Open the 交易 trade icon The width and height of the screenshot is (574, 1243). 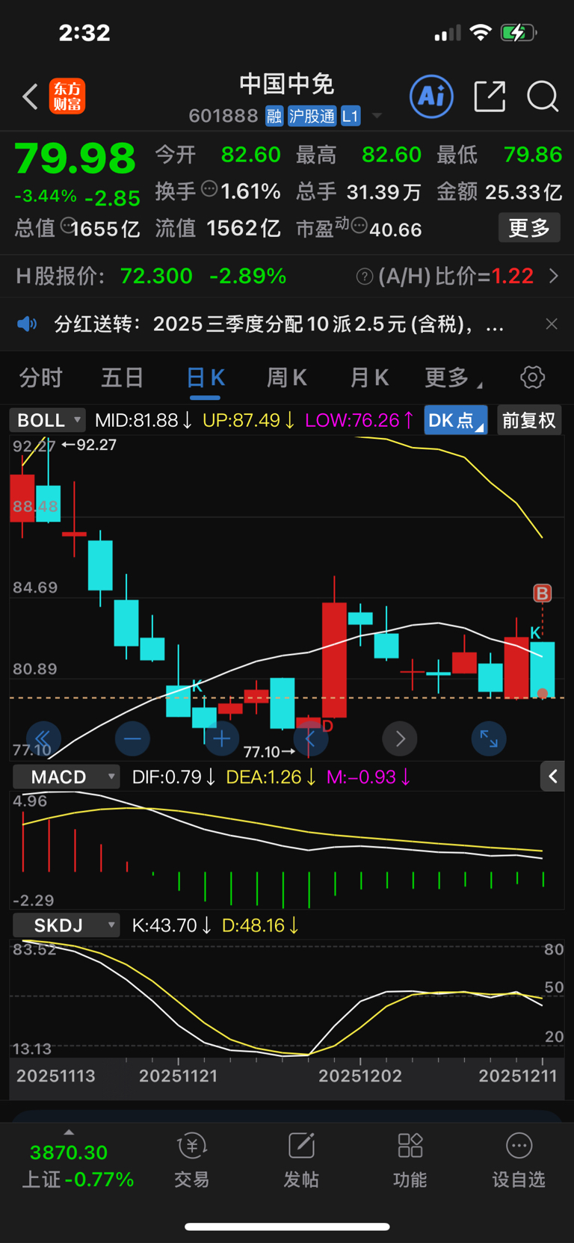tap(192, 1160)
